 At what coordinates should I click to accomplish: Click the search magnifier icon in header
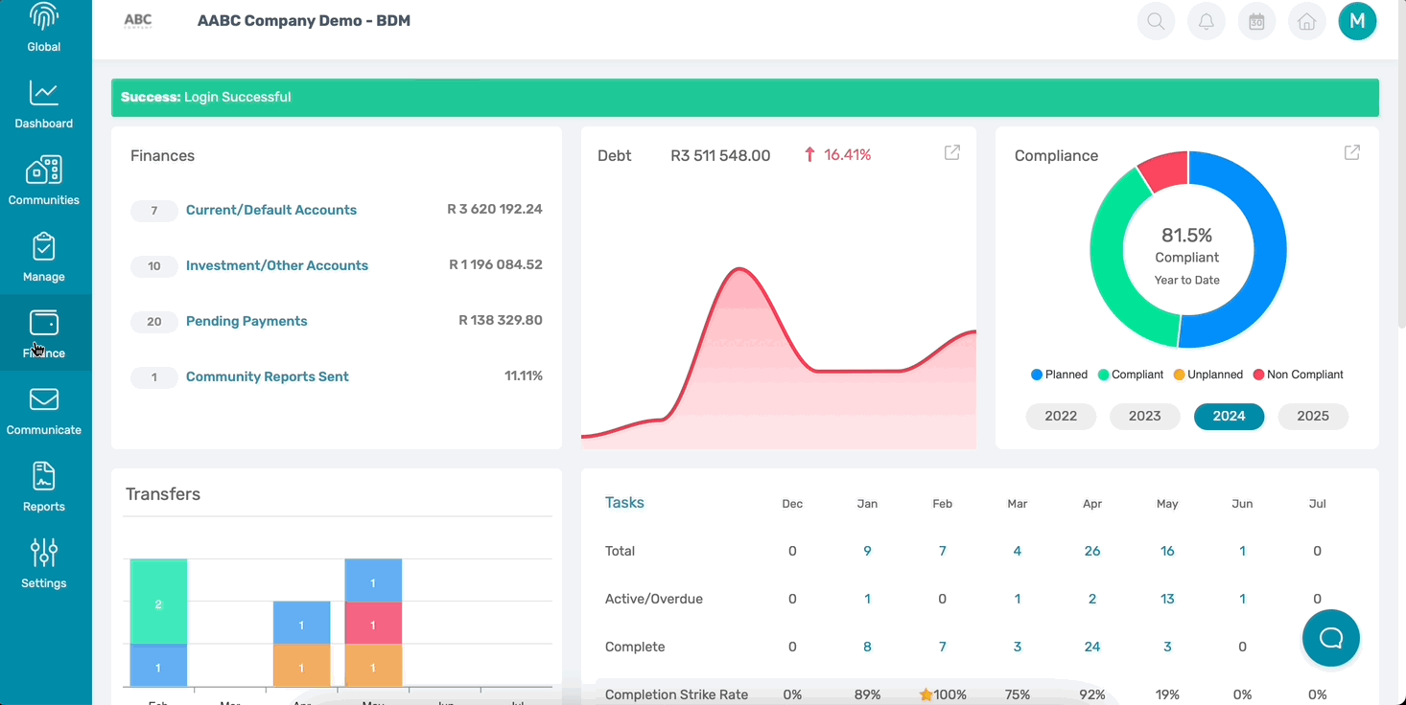coord(1156,21)
